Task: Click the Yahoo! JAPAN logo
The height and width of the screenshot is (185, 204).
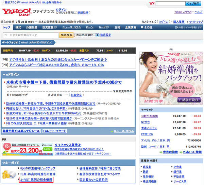Action: [16, 13]
